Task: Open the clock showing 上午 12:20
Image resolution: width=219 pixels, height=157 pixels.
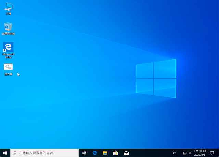Action: pos(200,153)
